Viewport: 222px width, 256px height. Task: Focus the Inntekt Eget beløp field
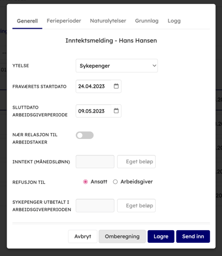(x=136, y=162)
